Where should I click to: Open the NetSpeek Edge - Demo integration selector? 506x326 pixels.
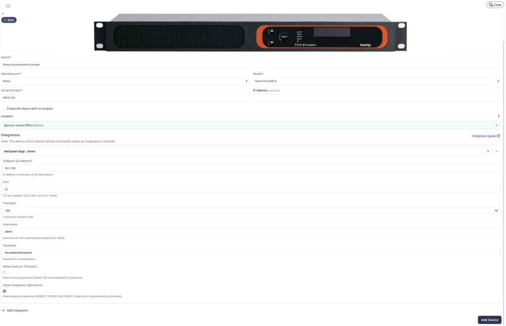(247, 151)
